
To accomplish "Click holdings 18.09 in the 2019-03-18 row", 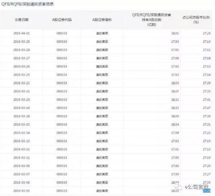I will coord(175,116).
